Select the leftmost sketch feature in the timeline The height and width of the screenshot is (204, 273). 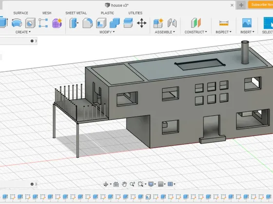click(x=13, y=197)
